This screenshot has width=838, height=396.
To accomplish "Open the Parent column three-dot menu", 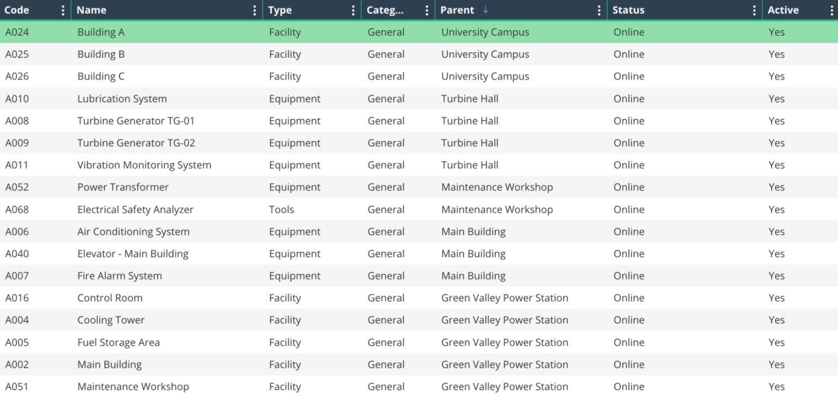I will pos(599,10).
